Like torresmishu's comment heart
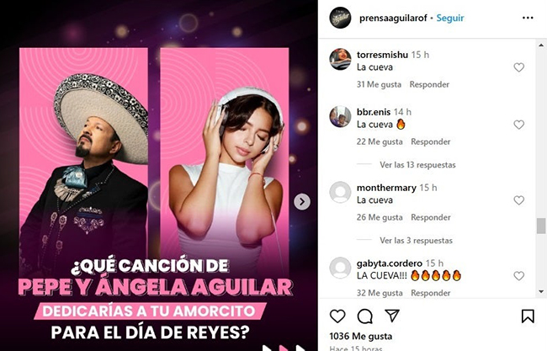The width and height of the screenshot is (547, 351). pos(518,67)
